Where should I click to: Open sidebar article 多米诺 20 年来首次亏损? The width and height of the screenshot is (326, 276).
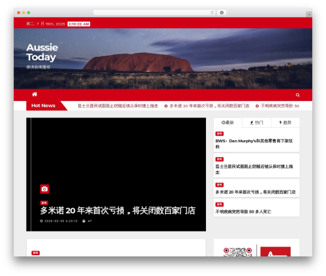[x=256, y=192]
